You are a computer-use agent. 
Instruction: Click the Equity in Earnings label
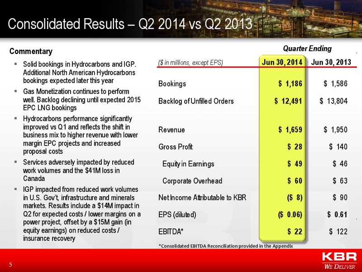coord(188,164)
